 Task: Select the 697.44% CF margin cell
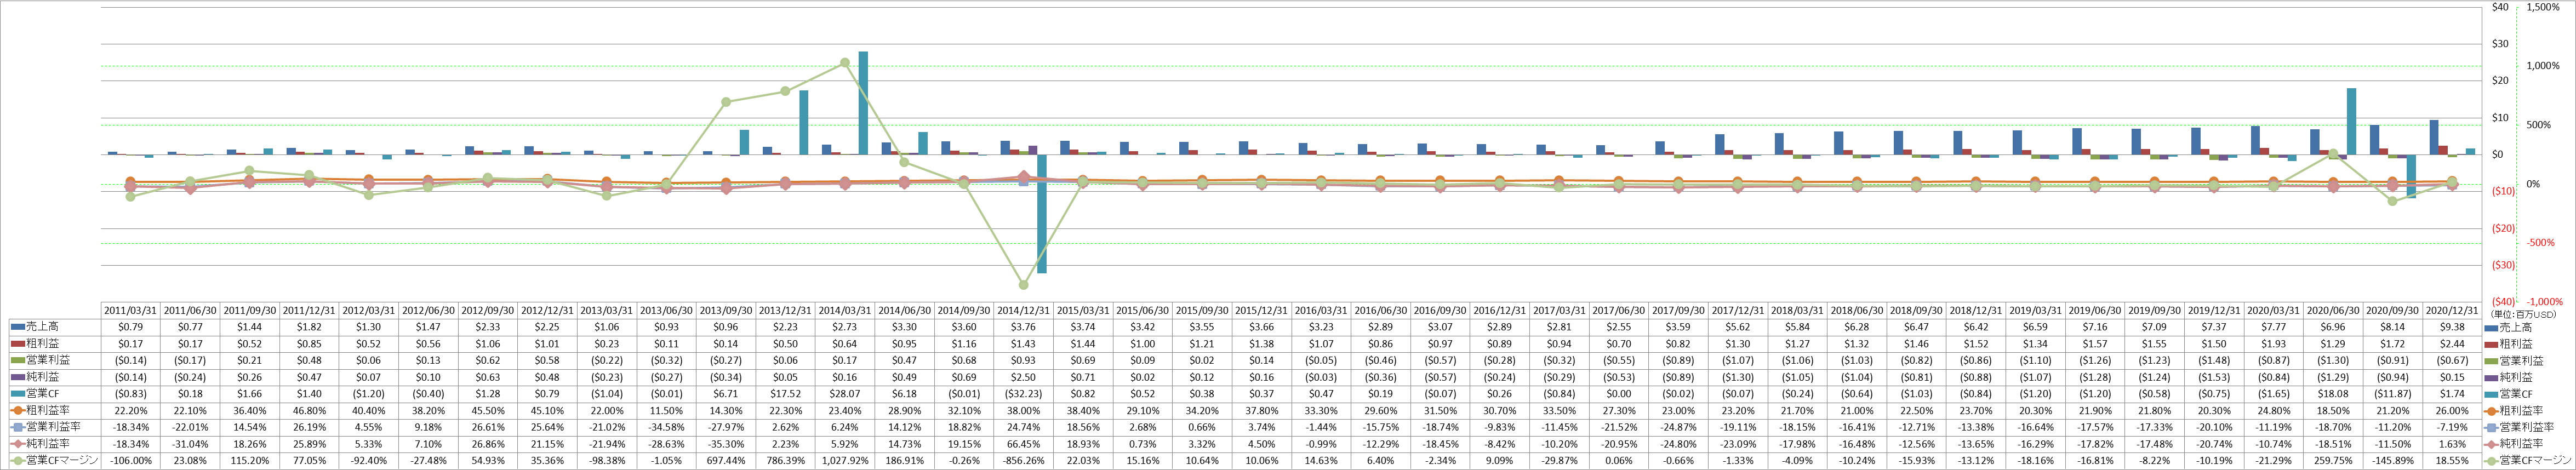[726, 460]
